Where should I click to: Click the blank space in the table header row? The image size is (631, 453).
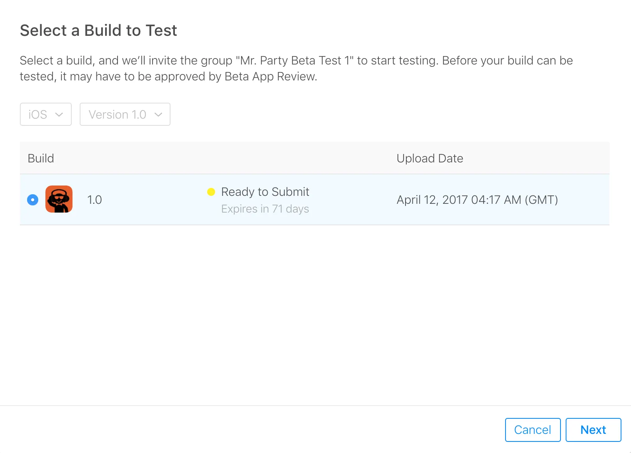[223, 158]
